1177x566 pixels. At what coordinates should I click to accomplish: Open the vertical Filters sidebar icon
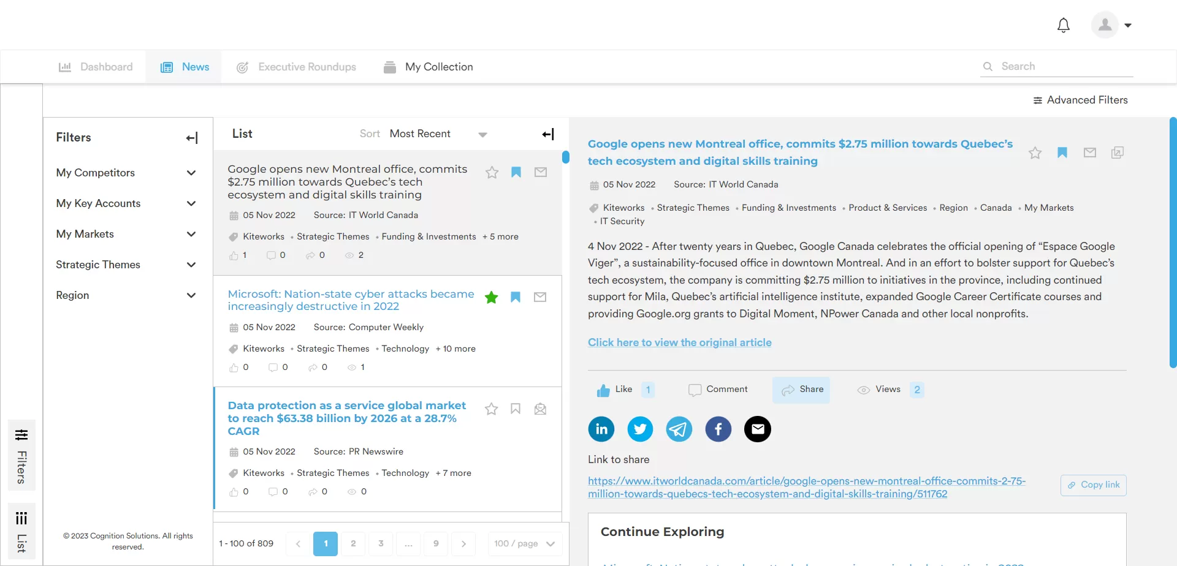21,435
